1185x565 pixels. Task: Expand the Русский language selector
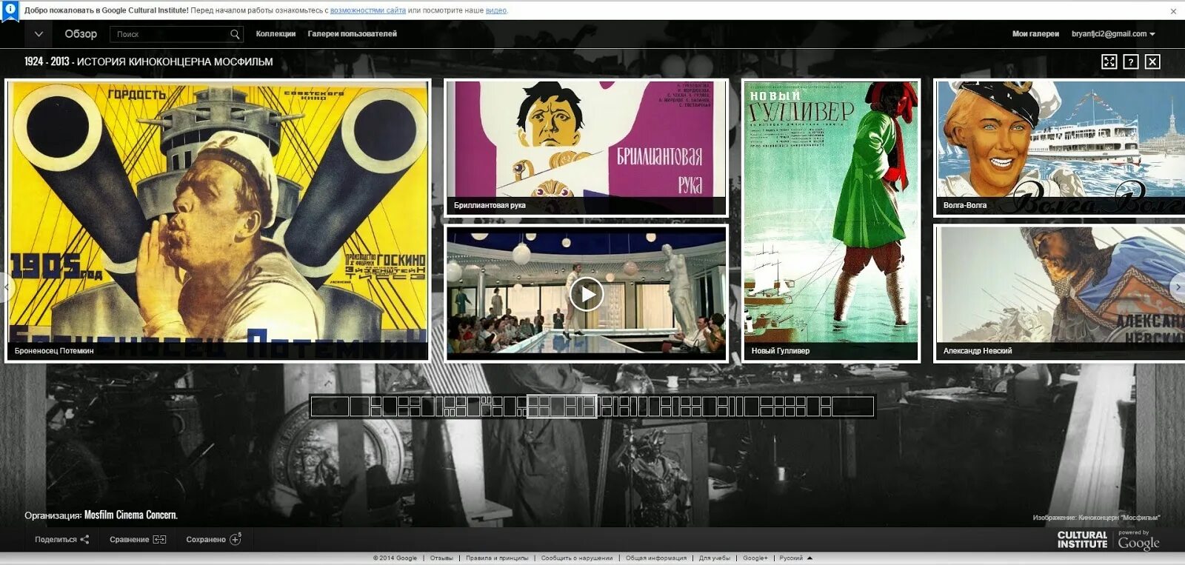(x=796, y=558)
